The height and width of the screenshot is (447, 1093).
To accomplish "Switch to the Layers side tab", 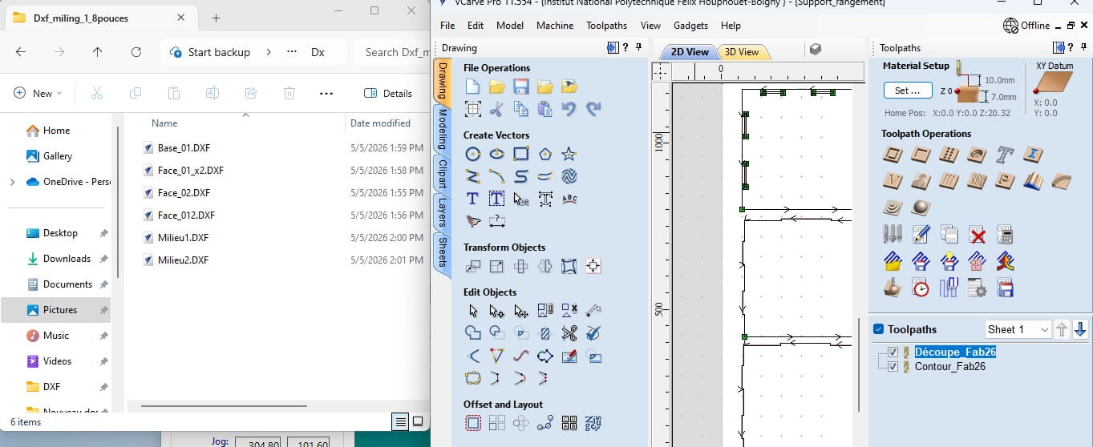I will (443, 211).
